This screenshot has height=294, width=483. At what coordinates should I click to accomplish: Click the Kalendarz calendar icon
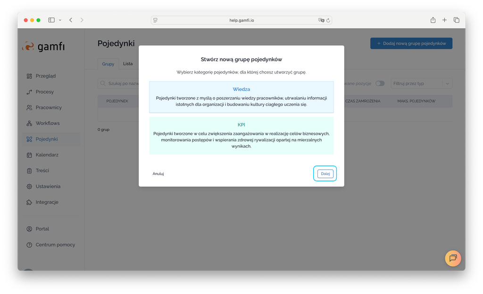coord(29,155)
